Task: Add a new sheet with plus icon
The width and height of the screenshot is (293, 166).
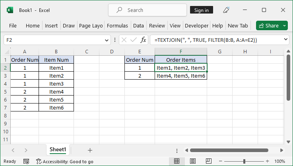Action: coord(90,150)
